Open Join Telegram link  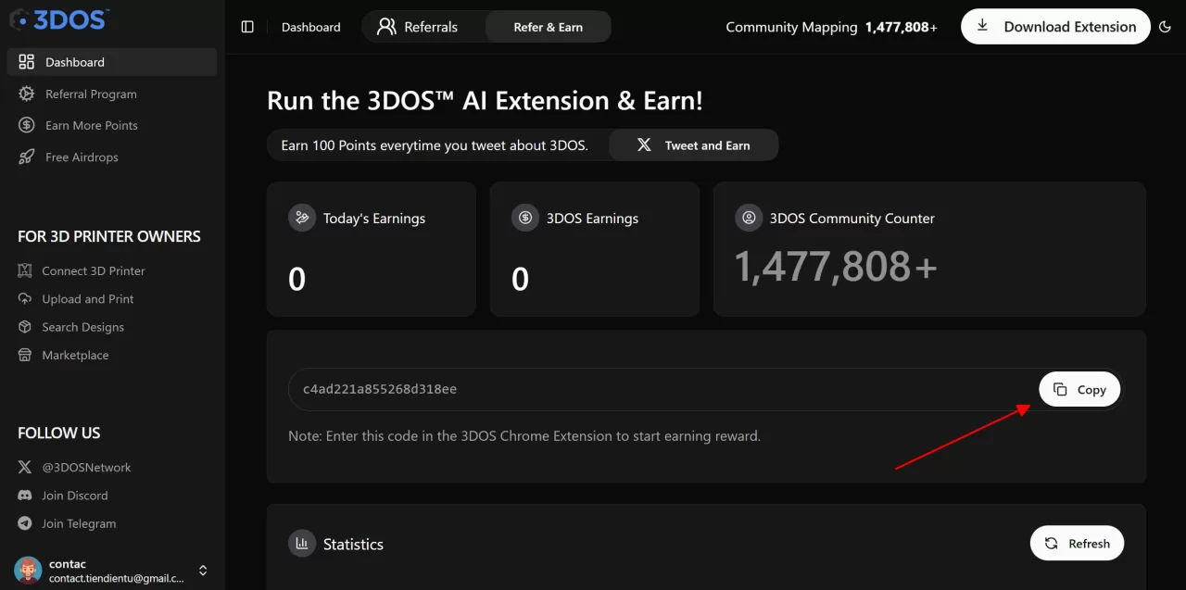click(79, 523)
